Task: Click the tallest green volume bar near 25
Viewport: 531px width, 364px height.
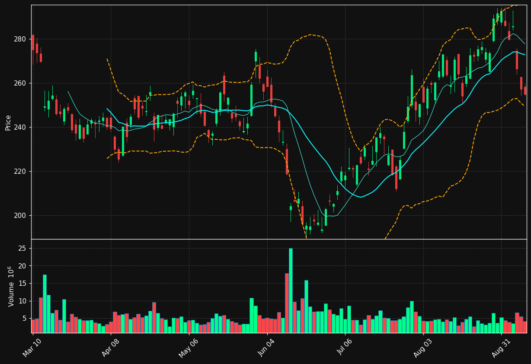Action: click(291, 291)
